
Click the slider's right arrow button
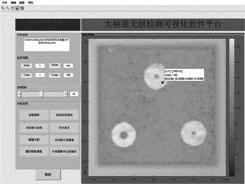click(x=65, y=94)
